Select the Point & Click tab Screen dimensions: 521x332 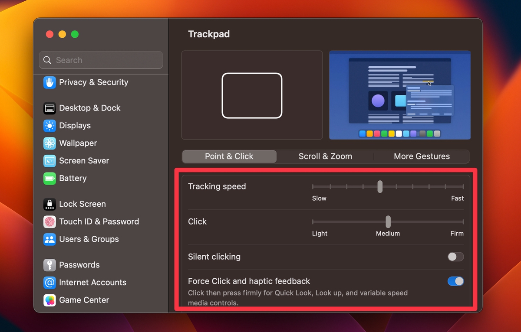pos(229,156)
